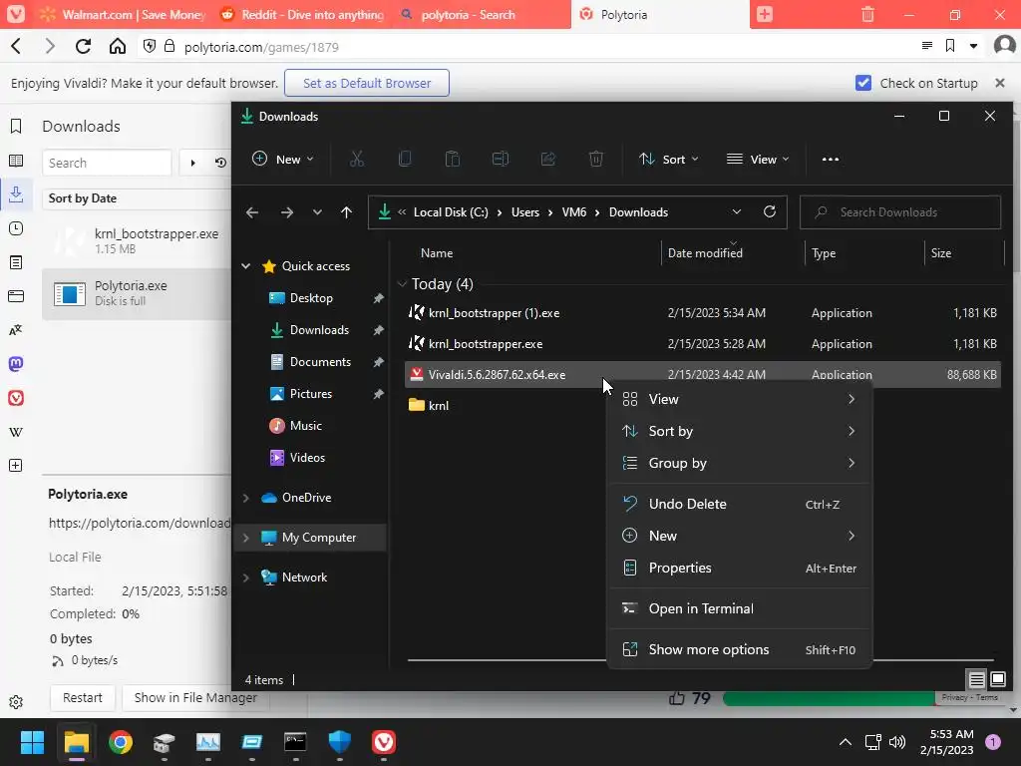Select Properties in the context menu
The height and width of the screenshot is (766, 1021).
pyautogui.click(x=739, y=568)
